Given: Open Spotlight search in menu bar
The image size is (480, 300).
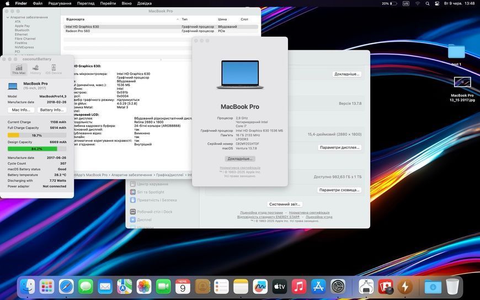Looking at the screenshot, I should point(428,3).
